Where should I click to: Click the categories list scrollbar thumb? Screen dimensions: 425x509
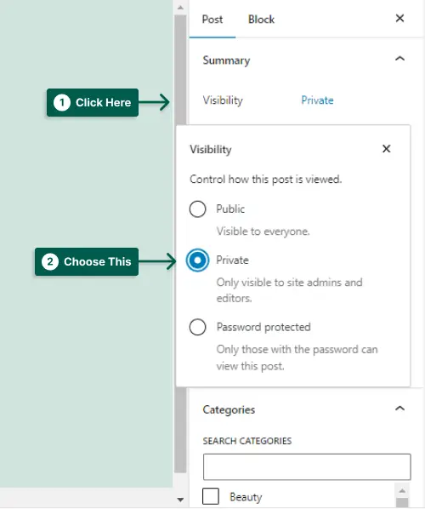pos(402,502)
